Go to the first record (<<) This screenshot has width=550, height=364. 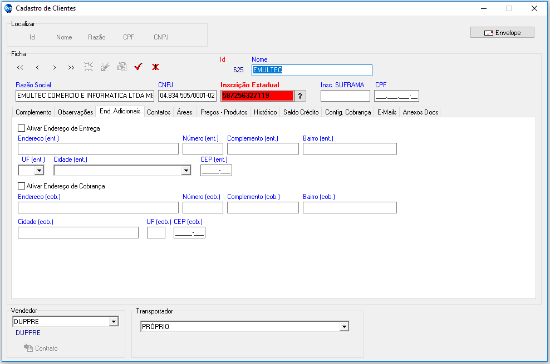[x=20, y=67]
